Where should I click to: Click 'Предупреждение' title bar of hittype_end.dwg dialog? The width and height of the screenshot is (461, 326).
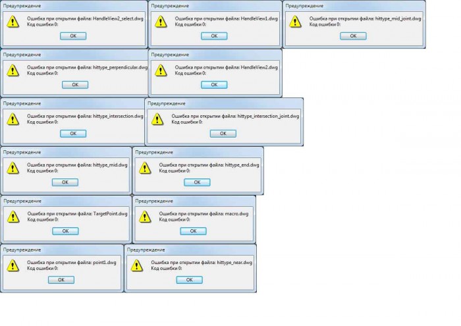coord(198,152)
